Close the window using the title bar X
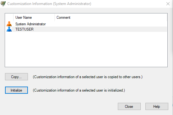Image resolution: width=173 pixels, height=115 pixels. pyautogui.click(x=168, y=4)
